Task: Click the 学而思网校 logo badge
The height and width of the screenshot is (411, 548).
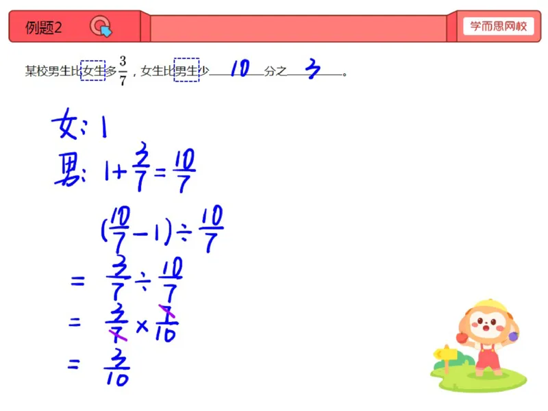Action: (499, 26)
